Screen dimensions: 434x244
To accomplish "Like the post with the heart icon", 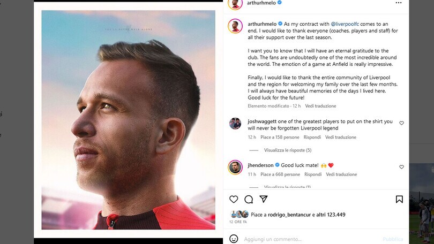I will pos(234,199).
